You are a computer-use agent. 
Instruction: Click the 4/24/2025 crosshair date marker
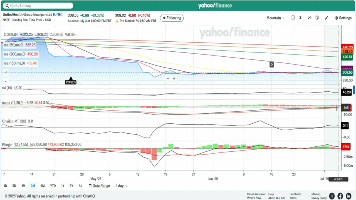click(71, 82)
